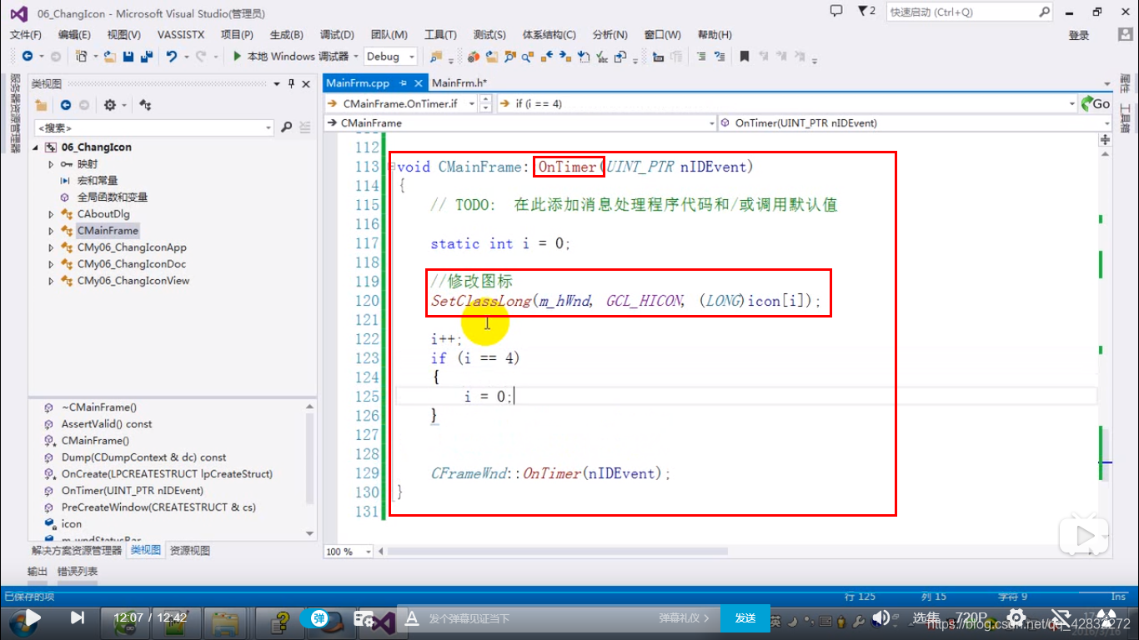Toggle the 弹 danmaku switch
The image size is (1139, 640).
[319, 618]
